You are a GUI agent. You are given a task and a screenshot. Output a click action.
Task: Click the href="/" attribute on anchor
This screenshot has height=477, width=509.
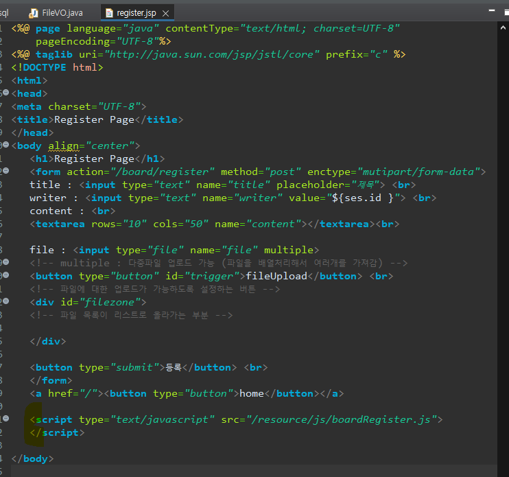73,393
